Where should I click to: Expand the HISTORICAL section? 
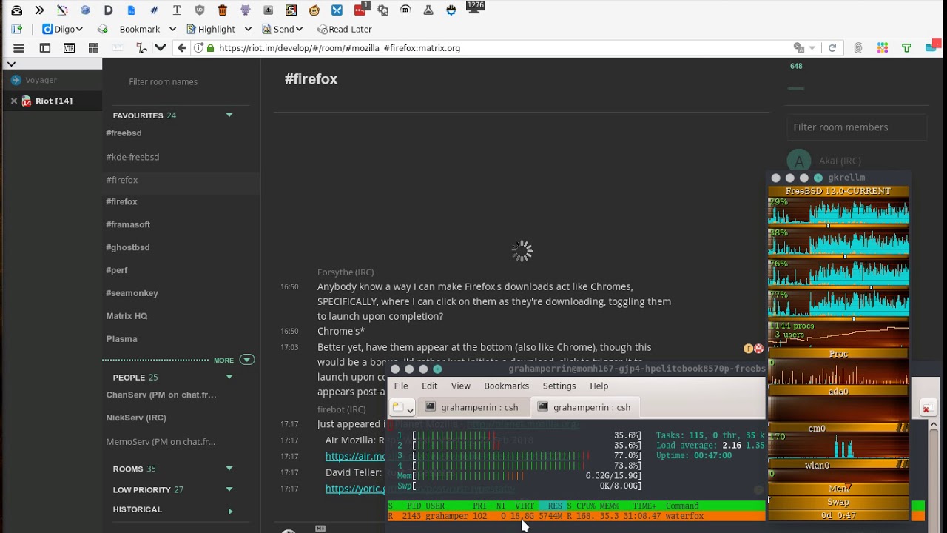[230, 511]
